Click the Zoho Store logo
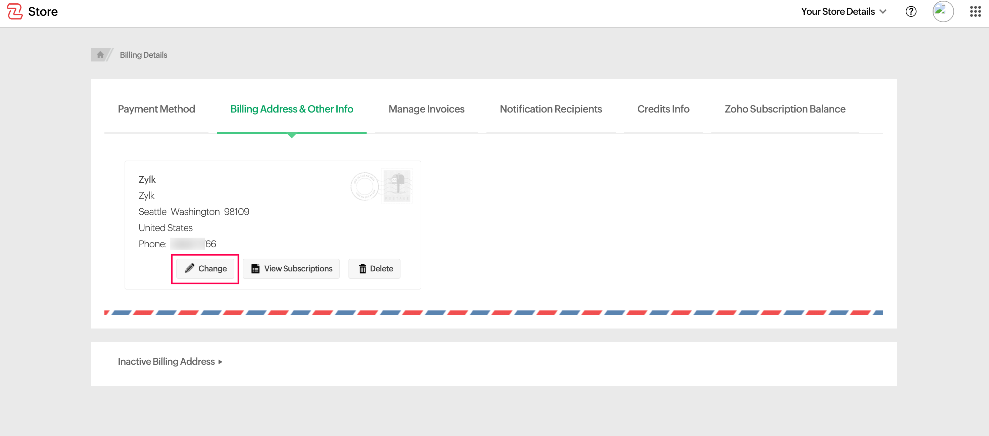This screenshot has width=989, height=436. pyautogui.click(x=32, y=11)
